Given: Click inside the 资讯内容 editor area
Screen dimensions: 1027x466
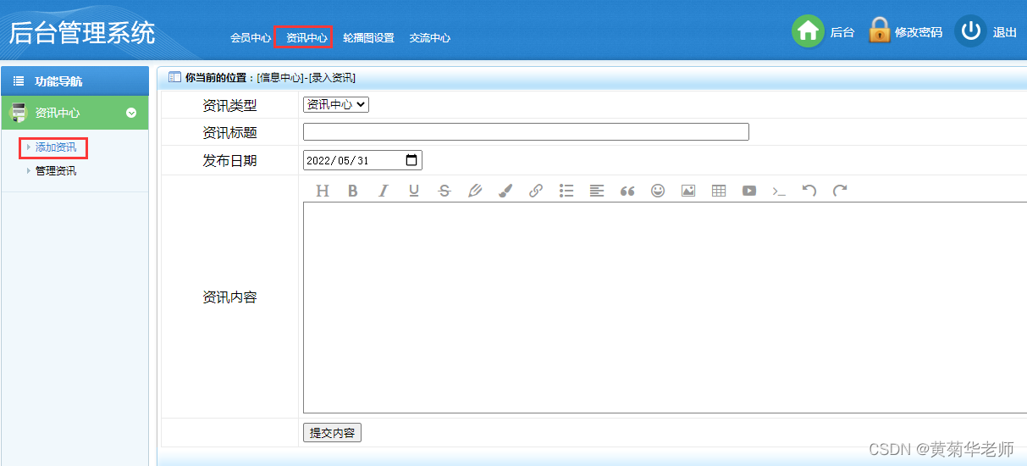Looking at the screenshot, I should 665,308.
